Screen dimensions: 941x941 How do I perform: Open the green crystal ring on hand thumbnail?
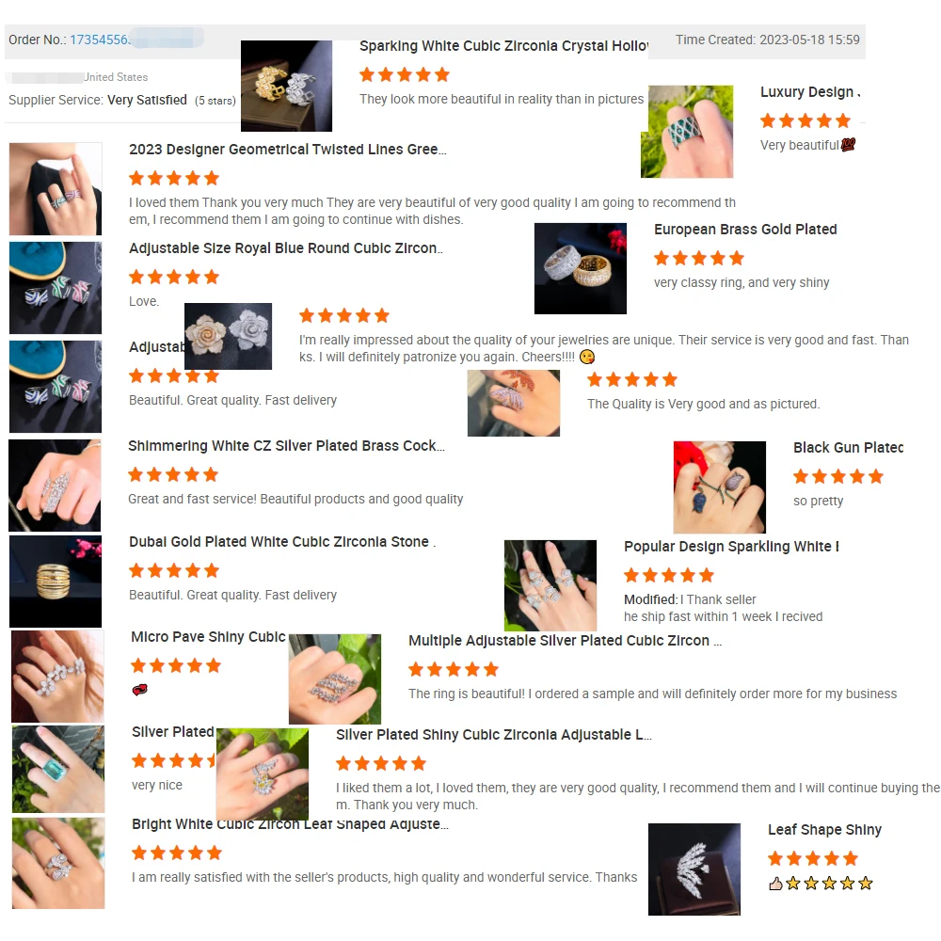pos(687,132)
